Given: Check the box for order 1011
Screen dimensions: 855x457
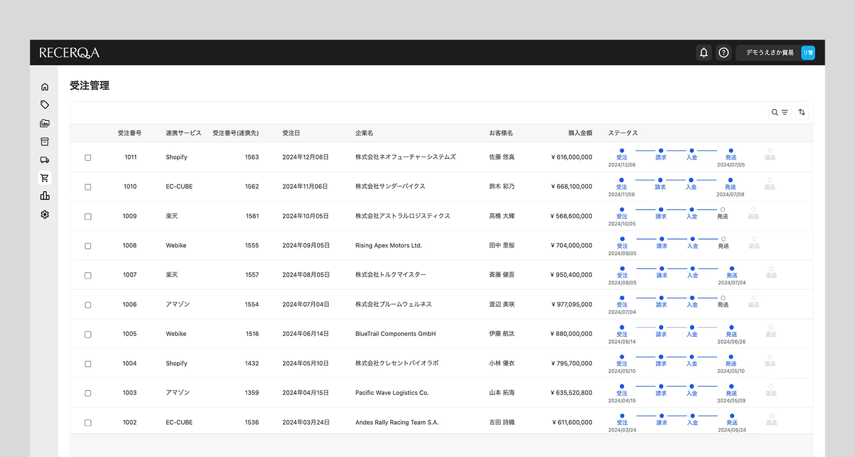Looking at the screenshot, I should [x=88, y=158].
